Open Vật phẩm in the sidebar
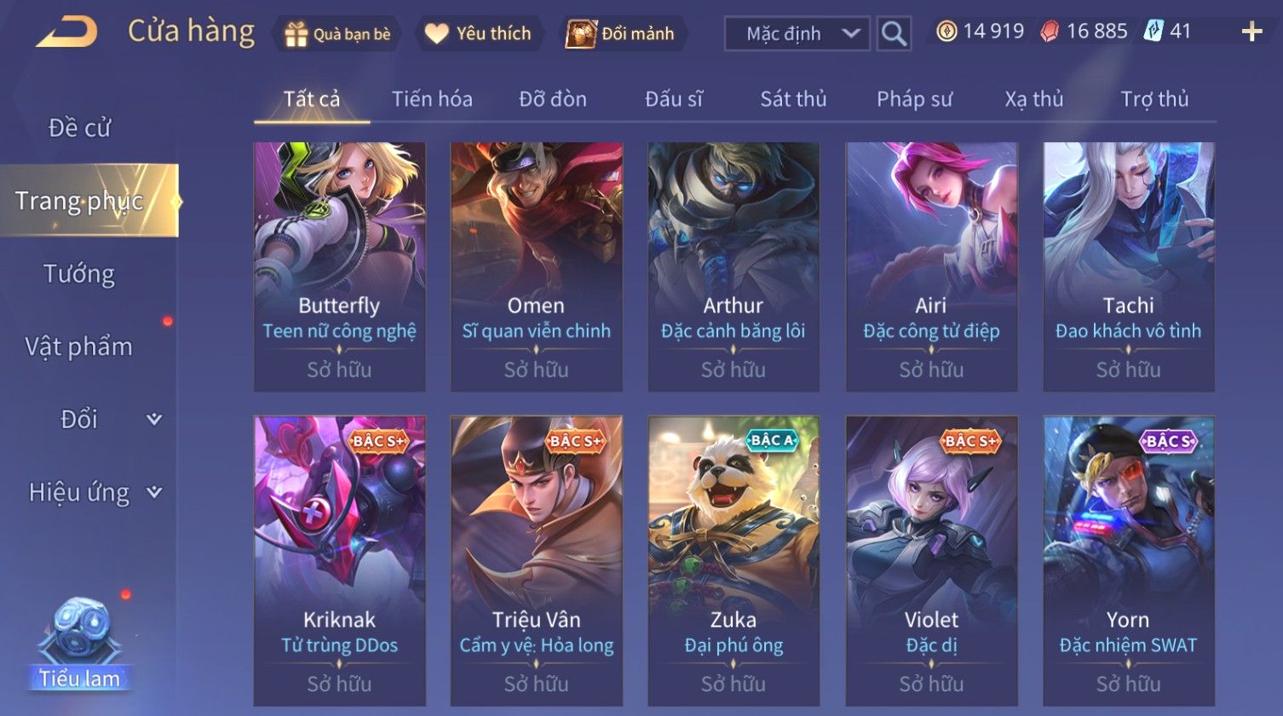 [79, 347]
